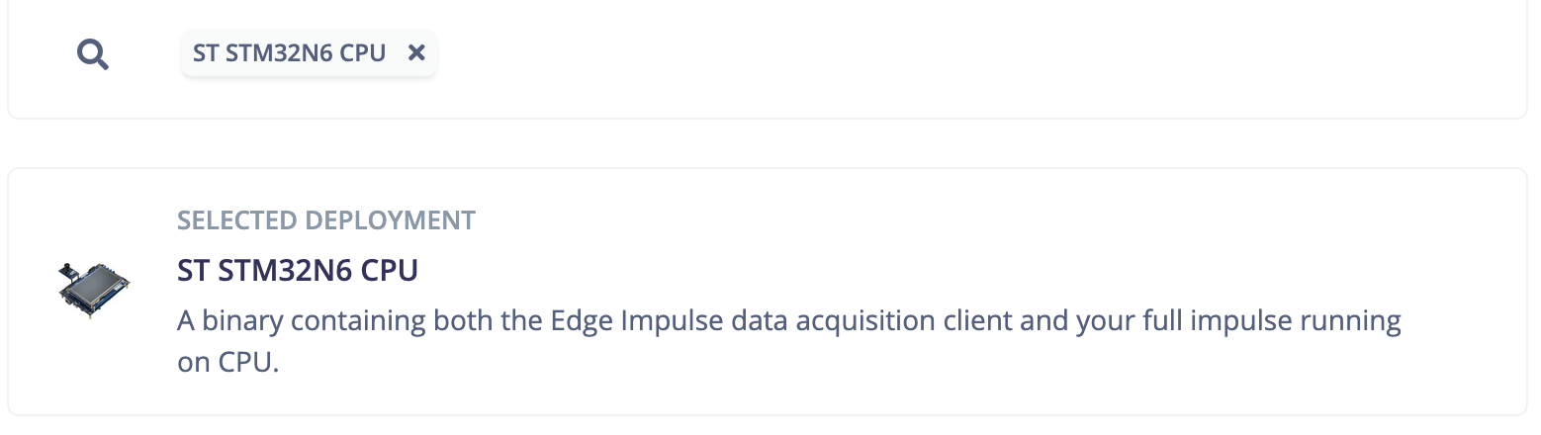Image resolution: width=1541 pixels, height=435 pixels.
Task: Click the camera module on the board image
Action: 67,270
